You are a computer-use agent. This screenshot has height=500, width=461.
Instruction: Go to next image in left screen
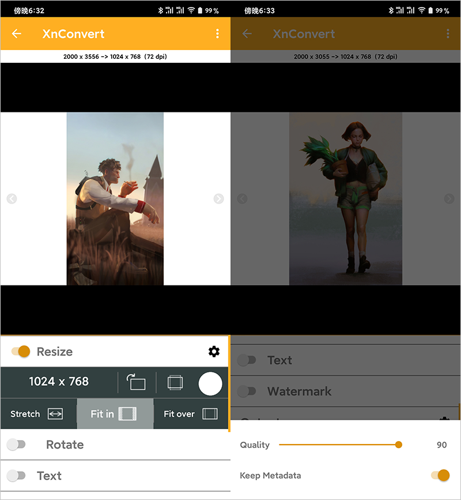[218, 198]
